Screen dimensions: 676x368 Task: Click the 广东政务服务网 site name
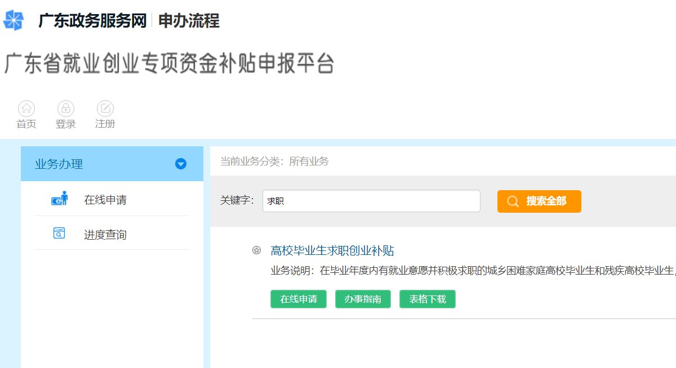pyautogui.click(x=92, y=21)
